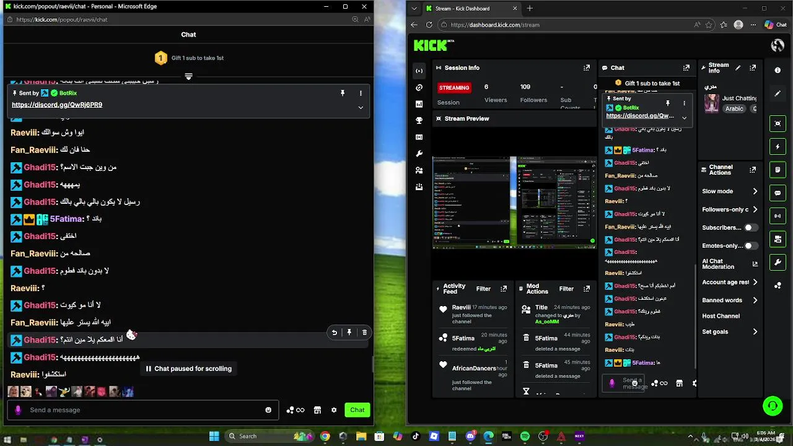Open emoji picker in popout chat input
The image size is (793, 446).
(268, 410)
